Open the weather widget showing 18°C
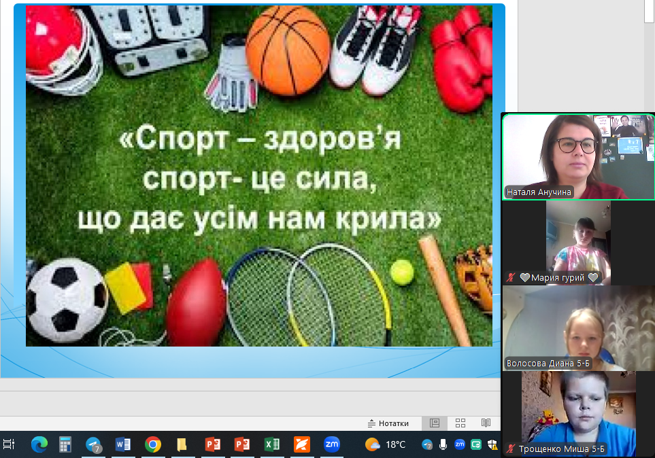655x458 pixels. pos(385,444)
